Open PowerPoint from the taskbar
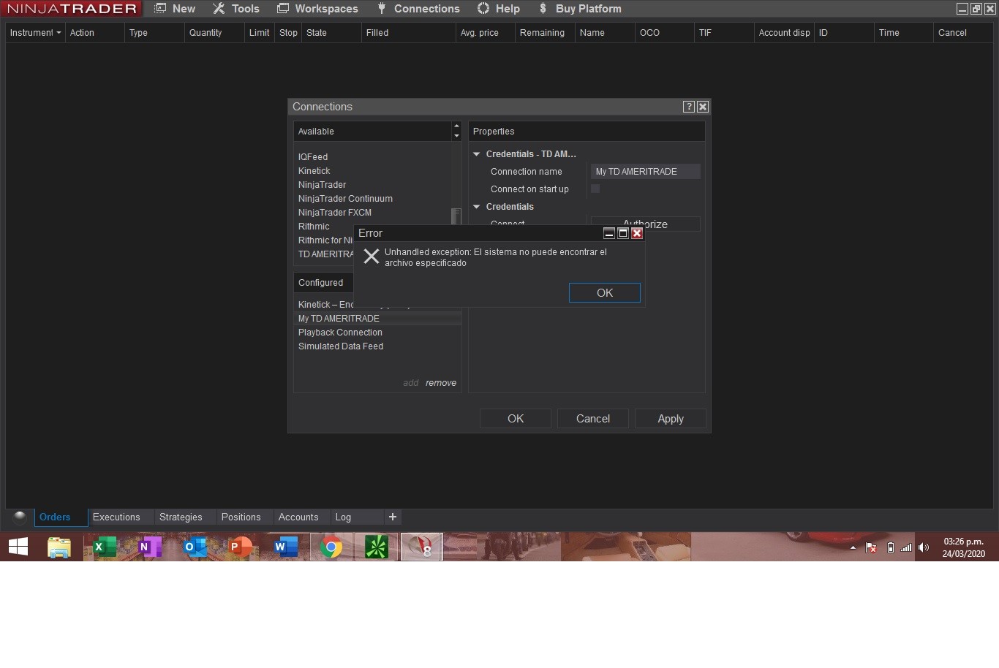This screenshot has width=999, height=668. coord(241,547)
